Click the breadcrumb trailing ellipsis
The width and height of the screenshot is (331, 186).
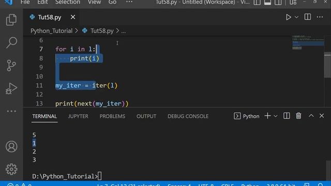123,32
